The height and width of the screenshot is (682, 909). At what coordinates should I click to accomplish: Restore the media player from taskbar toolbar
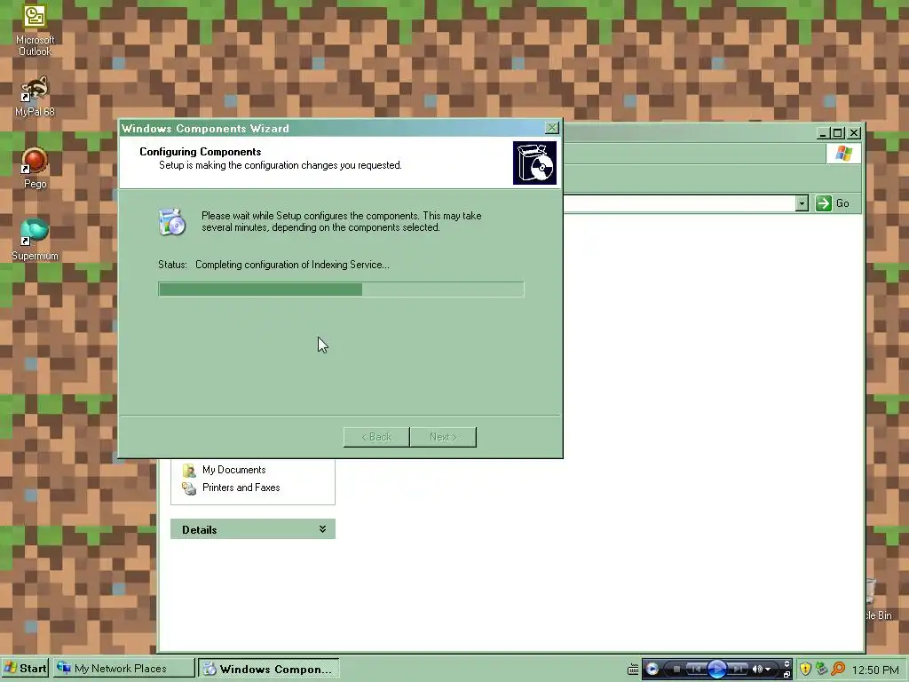786,675
